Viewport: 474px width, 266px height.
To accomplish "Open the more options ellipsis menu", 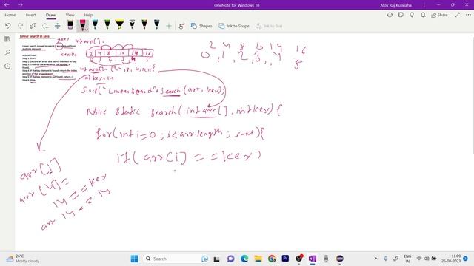I will 468,15.
